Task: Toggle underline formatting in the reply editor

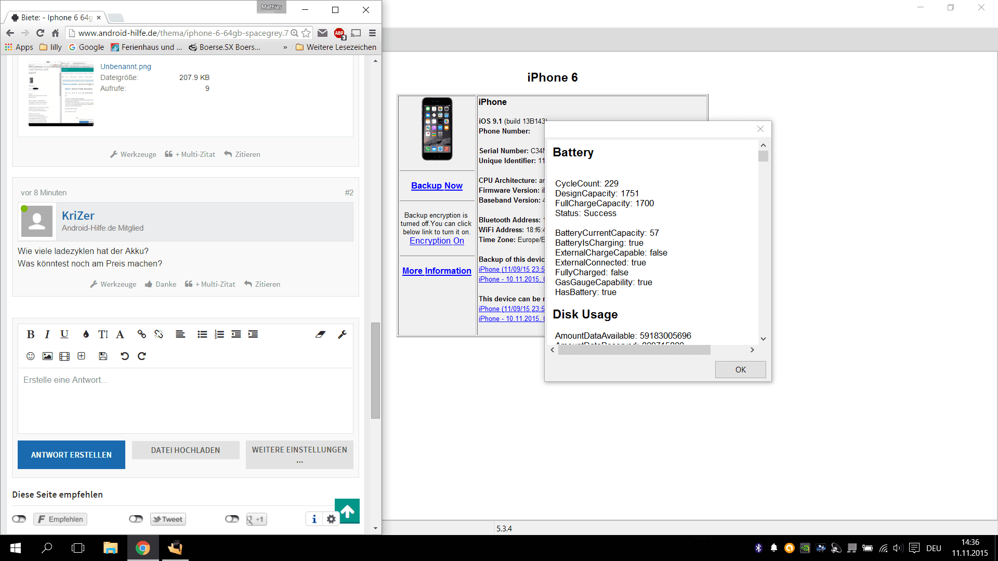Action: [64, 335]
